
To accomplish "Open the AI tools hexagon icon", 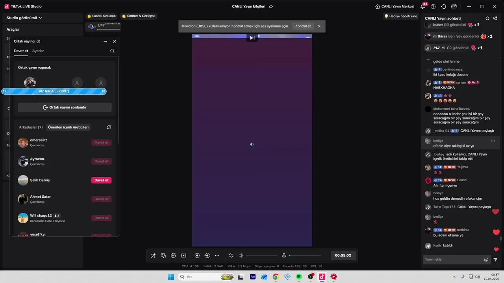I will click(x=173, y=255).
